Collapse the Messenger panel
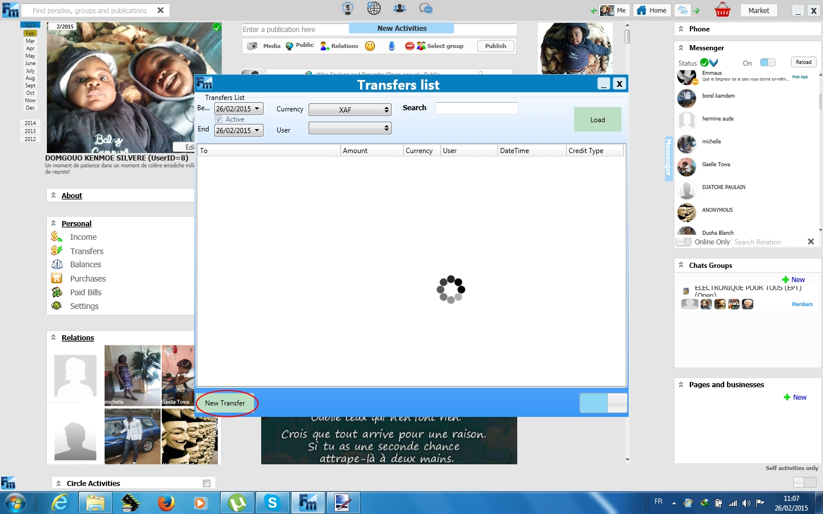The height and width of the screenshot is (514, 823). 681,47
